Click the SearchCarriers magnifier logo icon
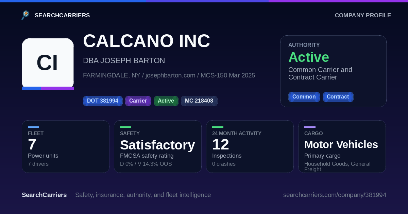408x214 pixels. pyautogui.click(x=26, y=15)
